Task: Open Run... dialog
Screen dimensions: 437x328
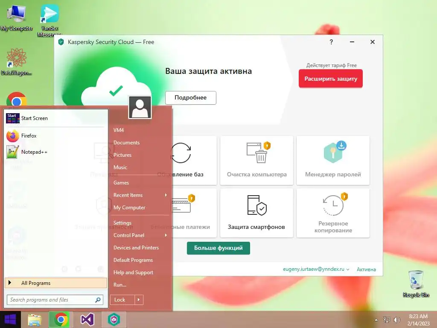Action: tap(120, 285)
